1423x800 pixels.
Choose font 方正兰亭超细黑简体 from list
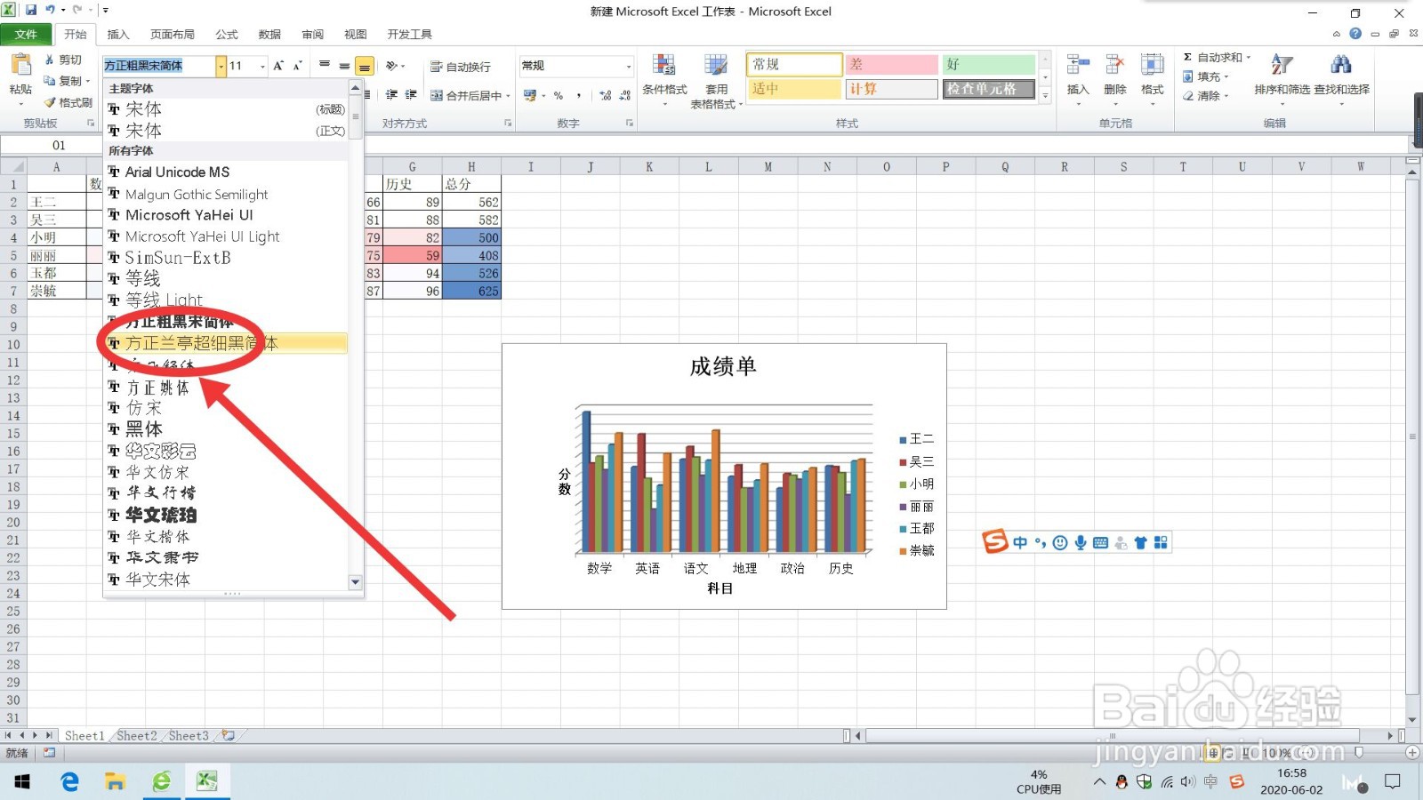click(226, 343)
